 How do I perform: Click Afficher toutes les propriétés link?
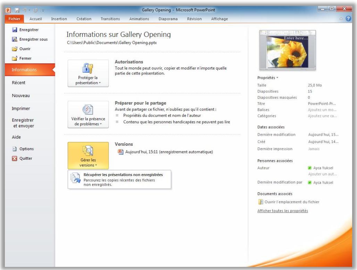pyautogui.click(x=283, y=211)
